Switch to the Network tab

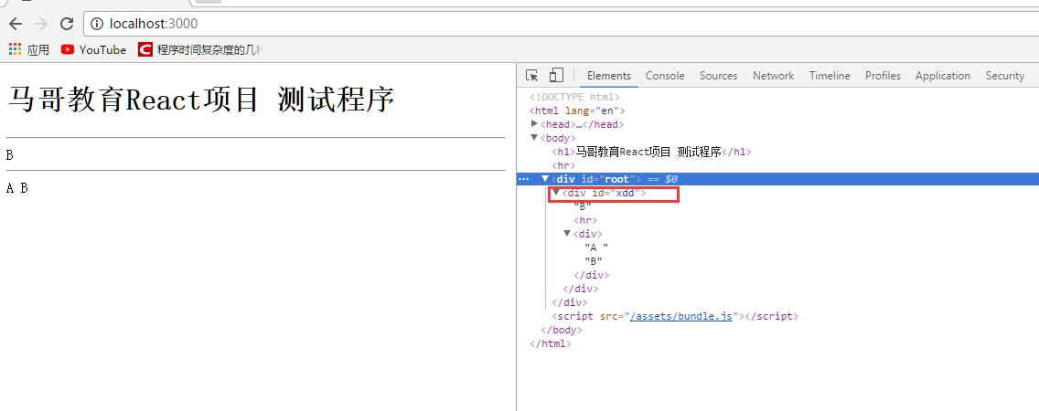pos(773,76)
